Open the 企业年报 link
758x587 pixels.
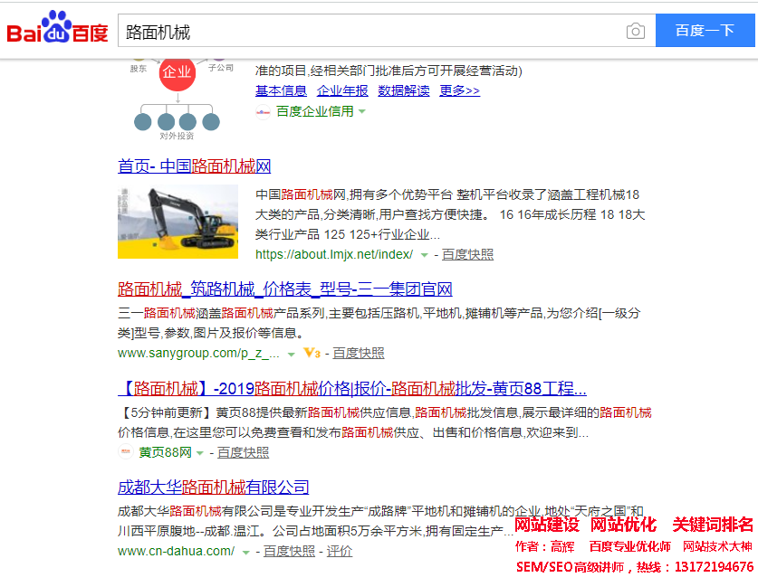click(342, 90)
